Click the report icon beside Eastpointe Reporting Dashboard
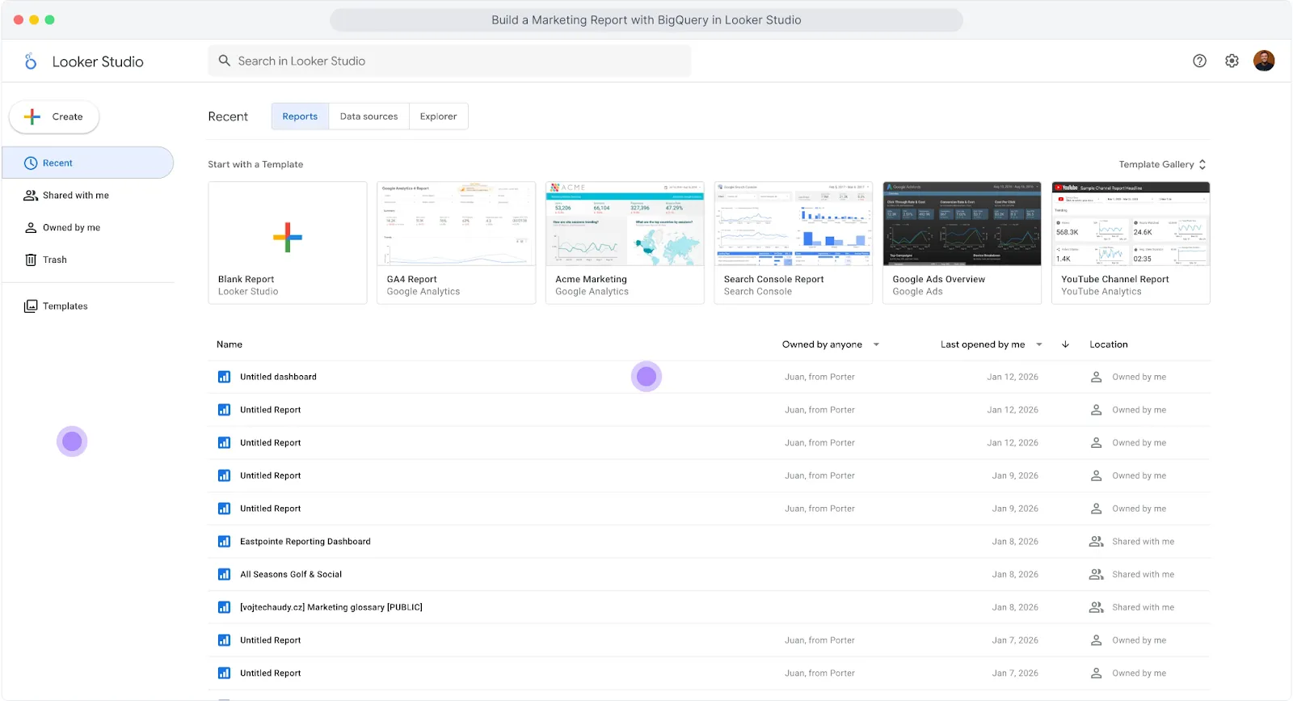 224,542
